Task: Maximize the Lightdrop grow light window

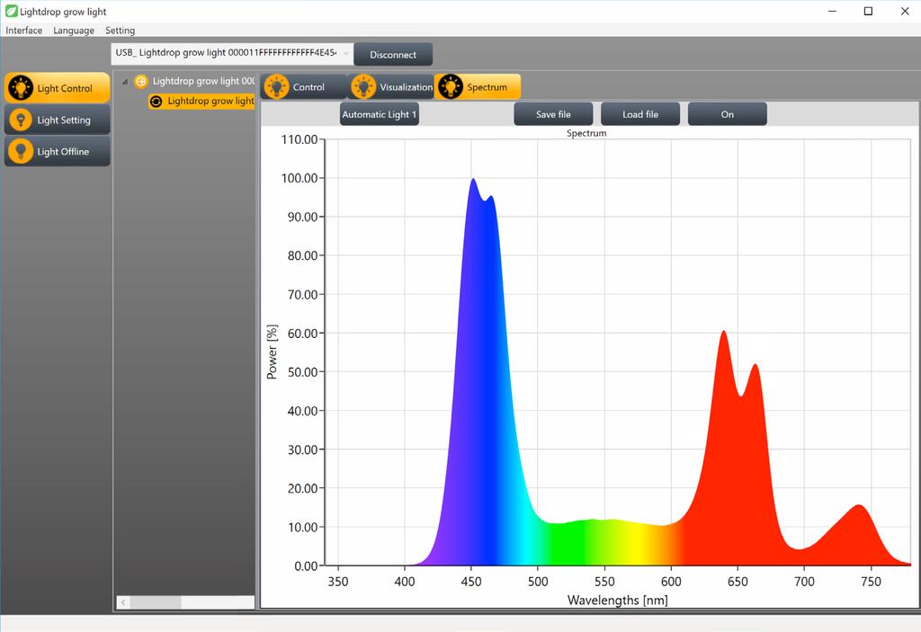Action: [x=868, y=11]
